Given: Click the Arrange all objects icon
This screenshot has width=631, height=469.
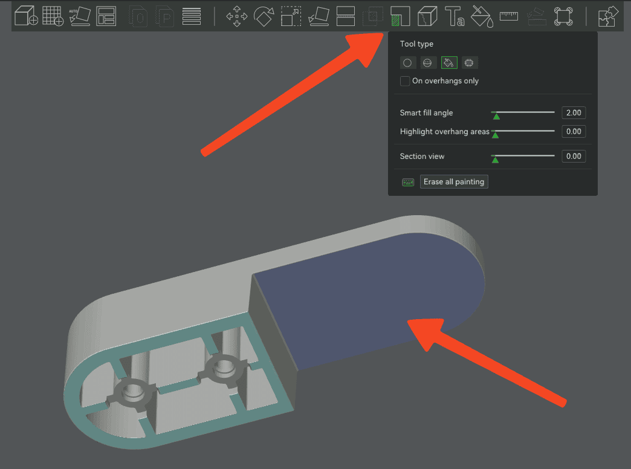Looking at the screenshot, I should click(x=106, y=16).
